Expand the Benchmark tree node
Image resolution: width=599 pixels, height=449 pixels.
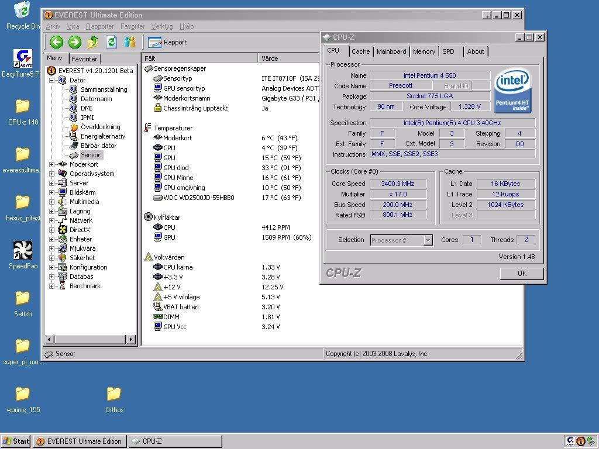[x=52, y=286]
